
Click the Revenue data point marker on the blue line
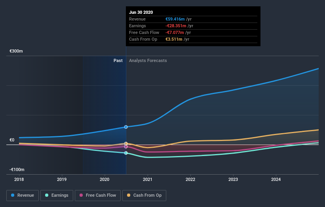click(x=126, y=127)
